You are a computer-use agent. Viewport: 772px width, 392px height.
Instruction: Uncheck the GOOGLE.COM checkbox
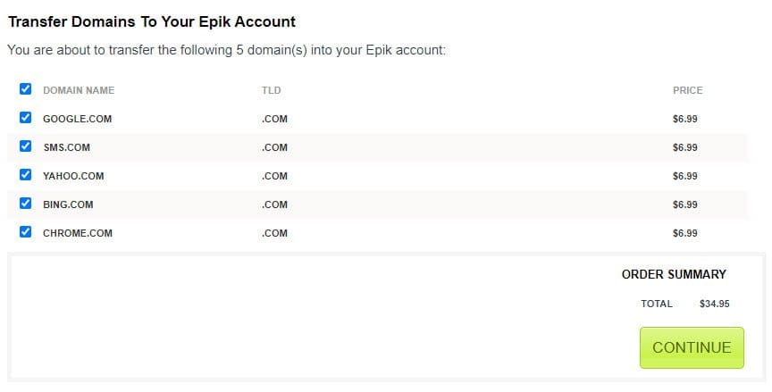point(25,118)
